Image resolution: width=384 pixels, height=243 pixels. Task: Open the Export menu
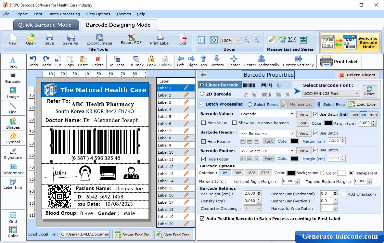coord(21,14)
